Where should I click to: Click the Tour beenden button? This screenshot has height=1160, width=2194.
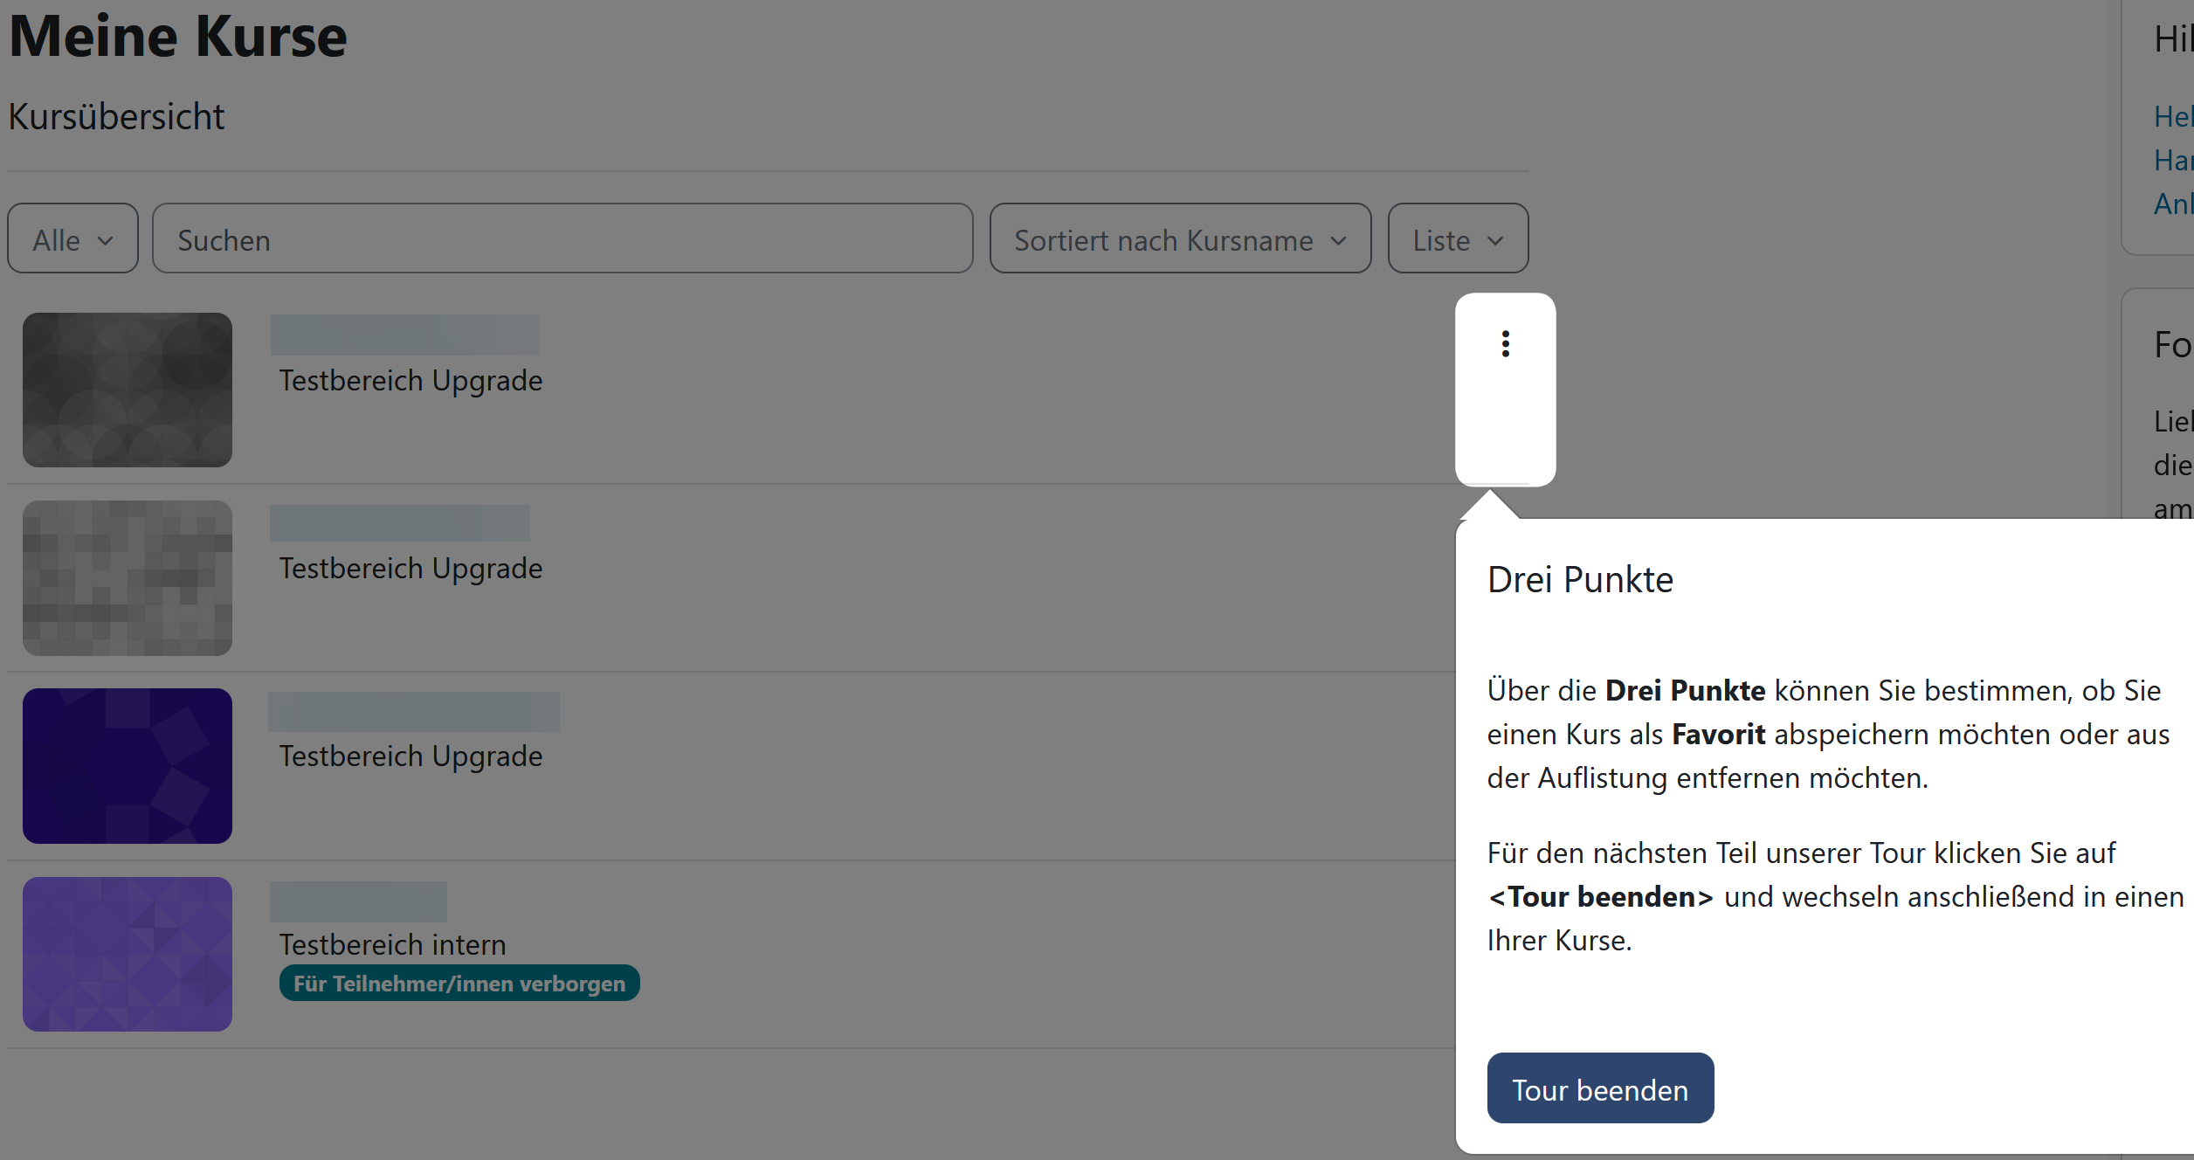point(1599,1088)
